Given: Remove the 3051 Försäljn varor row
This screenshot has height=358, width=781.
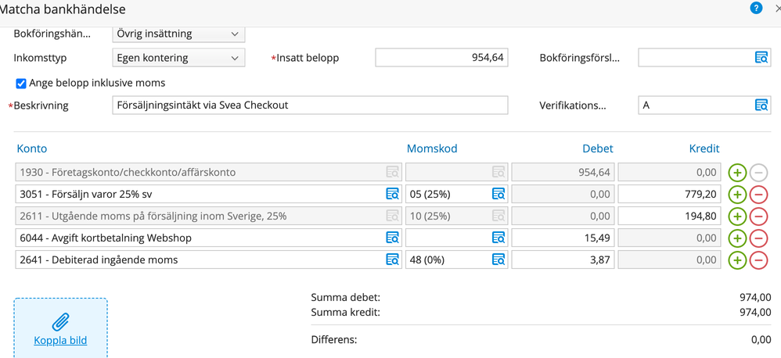Looking at the screenshot, I should (758, 194).
